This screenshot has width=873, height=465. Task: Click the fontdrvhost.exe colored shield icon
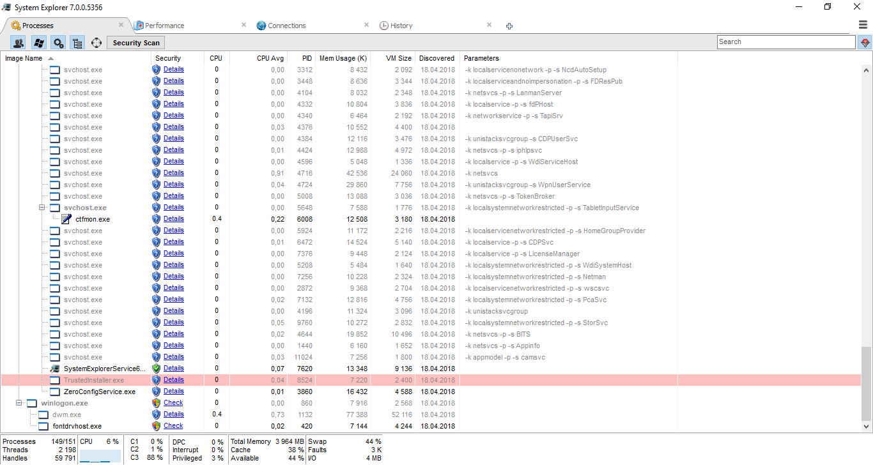(x=156, y=426)
